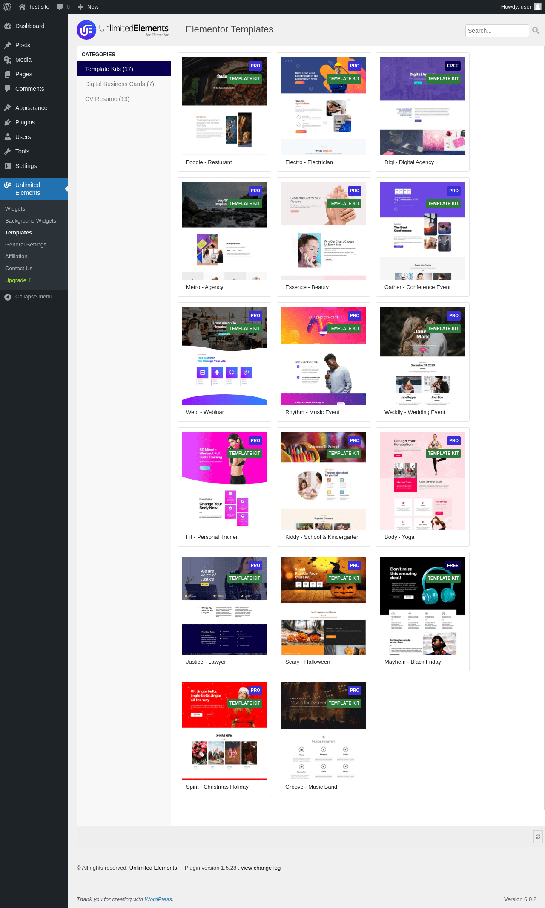Open Essence - Beauty template thumbnail
The height and width of the screenshot is (908, 545).
click(x=324, y=231)
